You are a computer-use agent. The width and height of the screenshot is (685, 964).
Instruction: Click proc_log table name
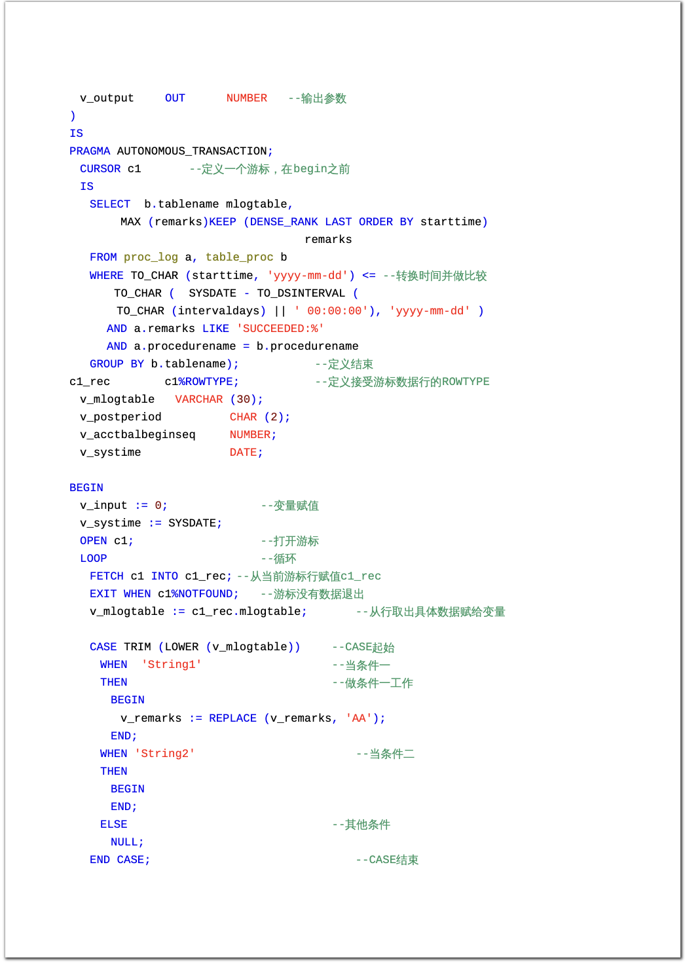pos(151,257)
